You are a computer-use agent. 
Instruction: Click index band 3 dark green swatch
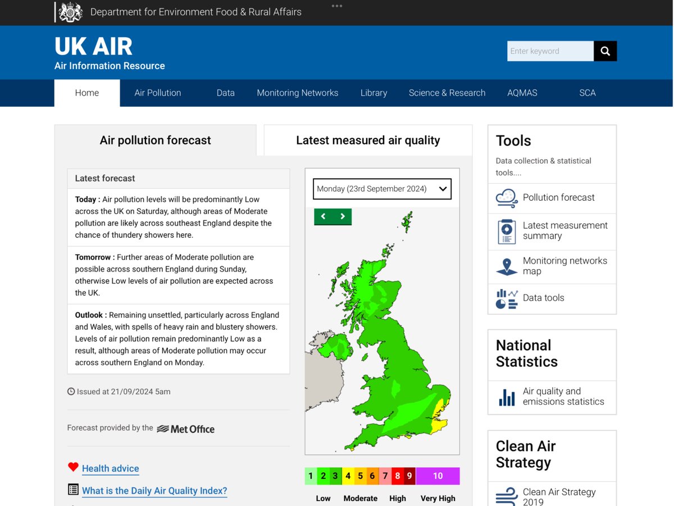pos(335,476)
